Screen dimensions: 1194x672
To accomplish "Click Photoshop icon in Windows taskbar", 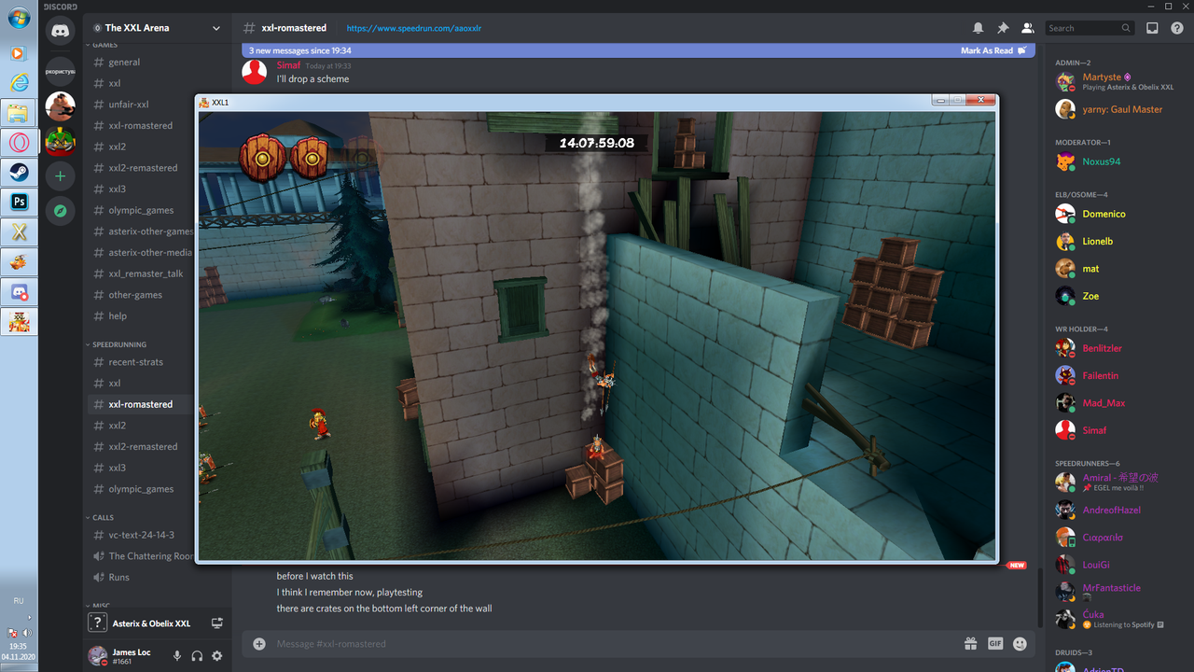I will [19, 202].
